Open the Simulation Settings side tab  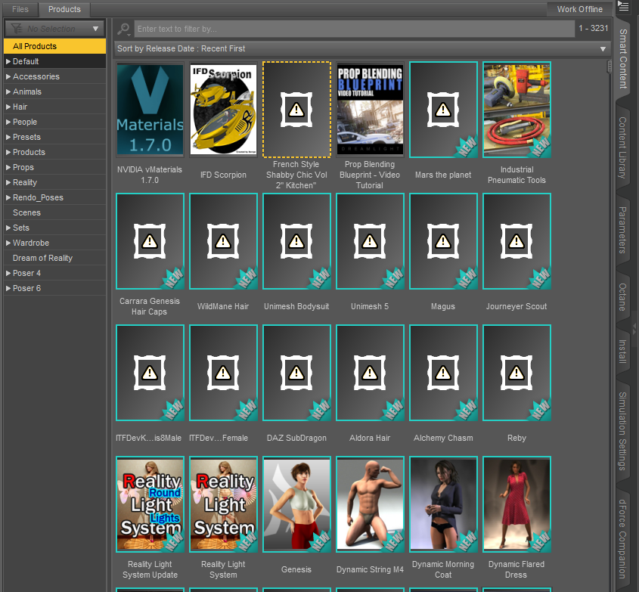[622, 431]
